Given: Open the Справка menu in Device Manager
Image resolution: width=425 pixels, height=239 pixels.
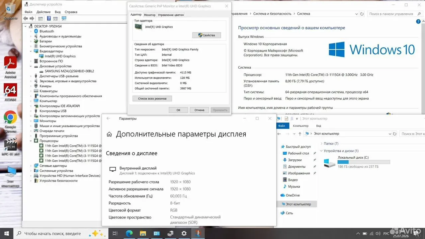Looking at the screenshot, I should pos(71,12).
